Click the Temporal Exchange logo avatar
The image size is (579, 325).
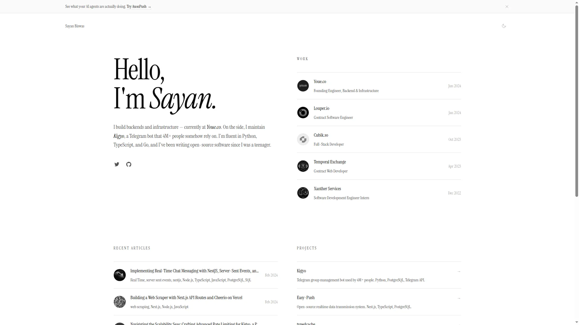[x=303, y=166]
